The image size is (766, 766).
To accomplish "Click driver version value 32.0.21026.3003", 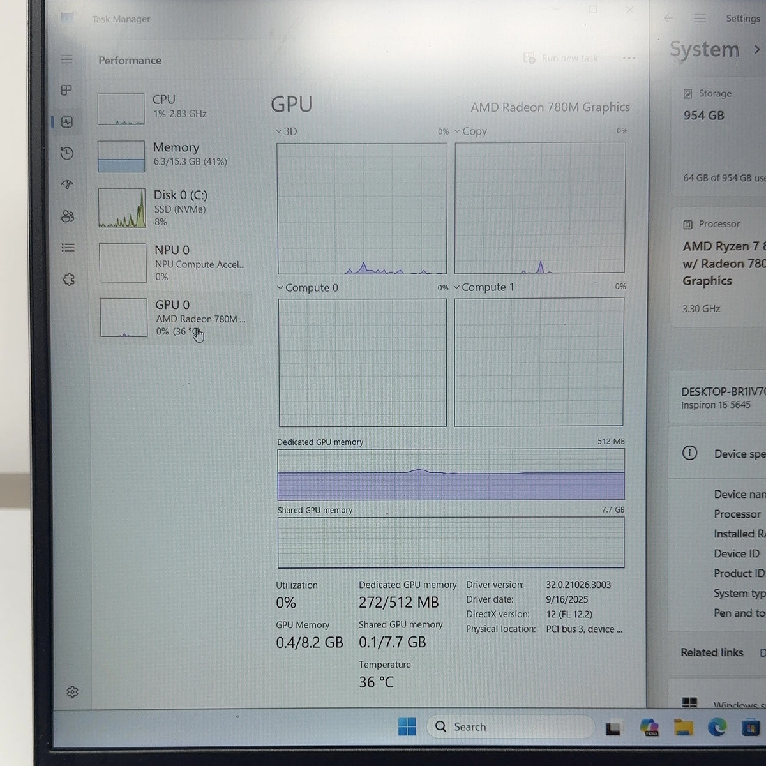I will (x=578, y=585).
